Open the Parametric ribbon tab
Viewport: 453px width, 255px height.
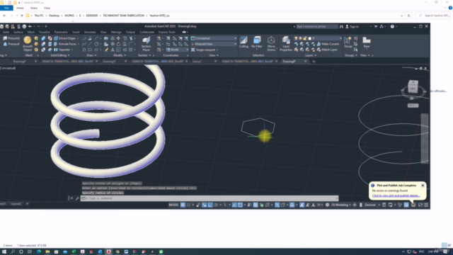point(61,32)
